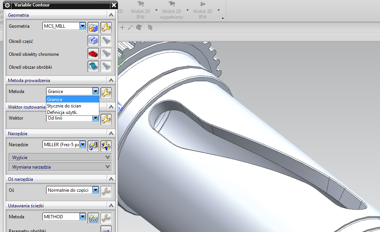Edit the drive method with wrench icon
380x232 pixels.
coord(106,93)
